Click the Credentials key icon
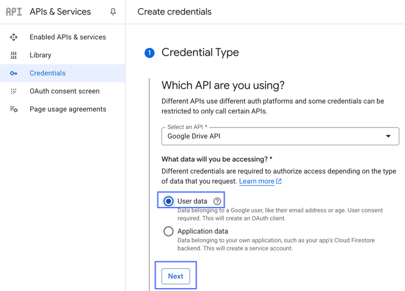 [x=14, y=73]
